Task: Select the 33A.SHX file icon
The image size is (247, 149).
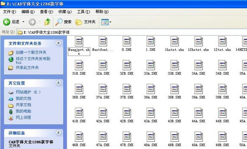Action: 151,65
